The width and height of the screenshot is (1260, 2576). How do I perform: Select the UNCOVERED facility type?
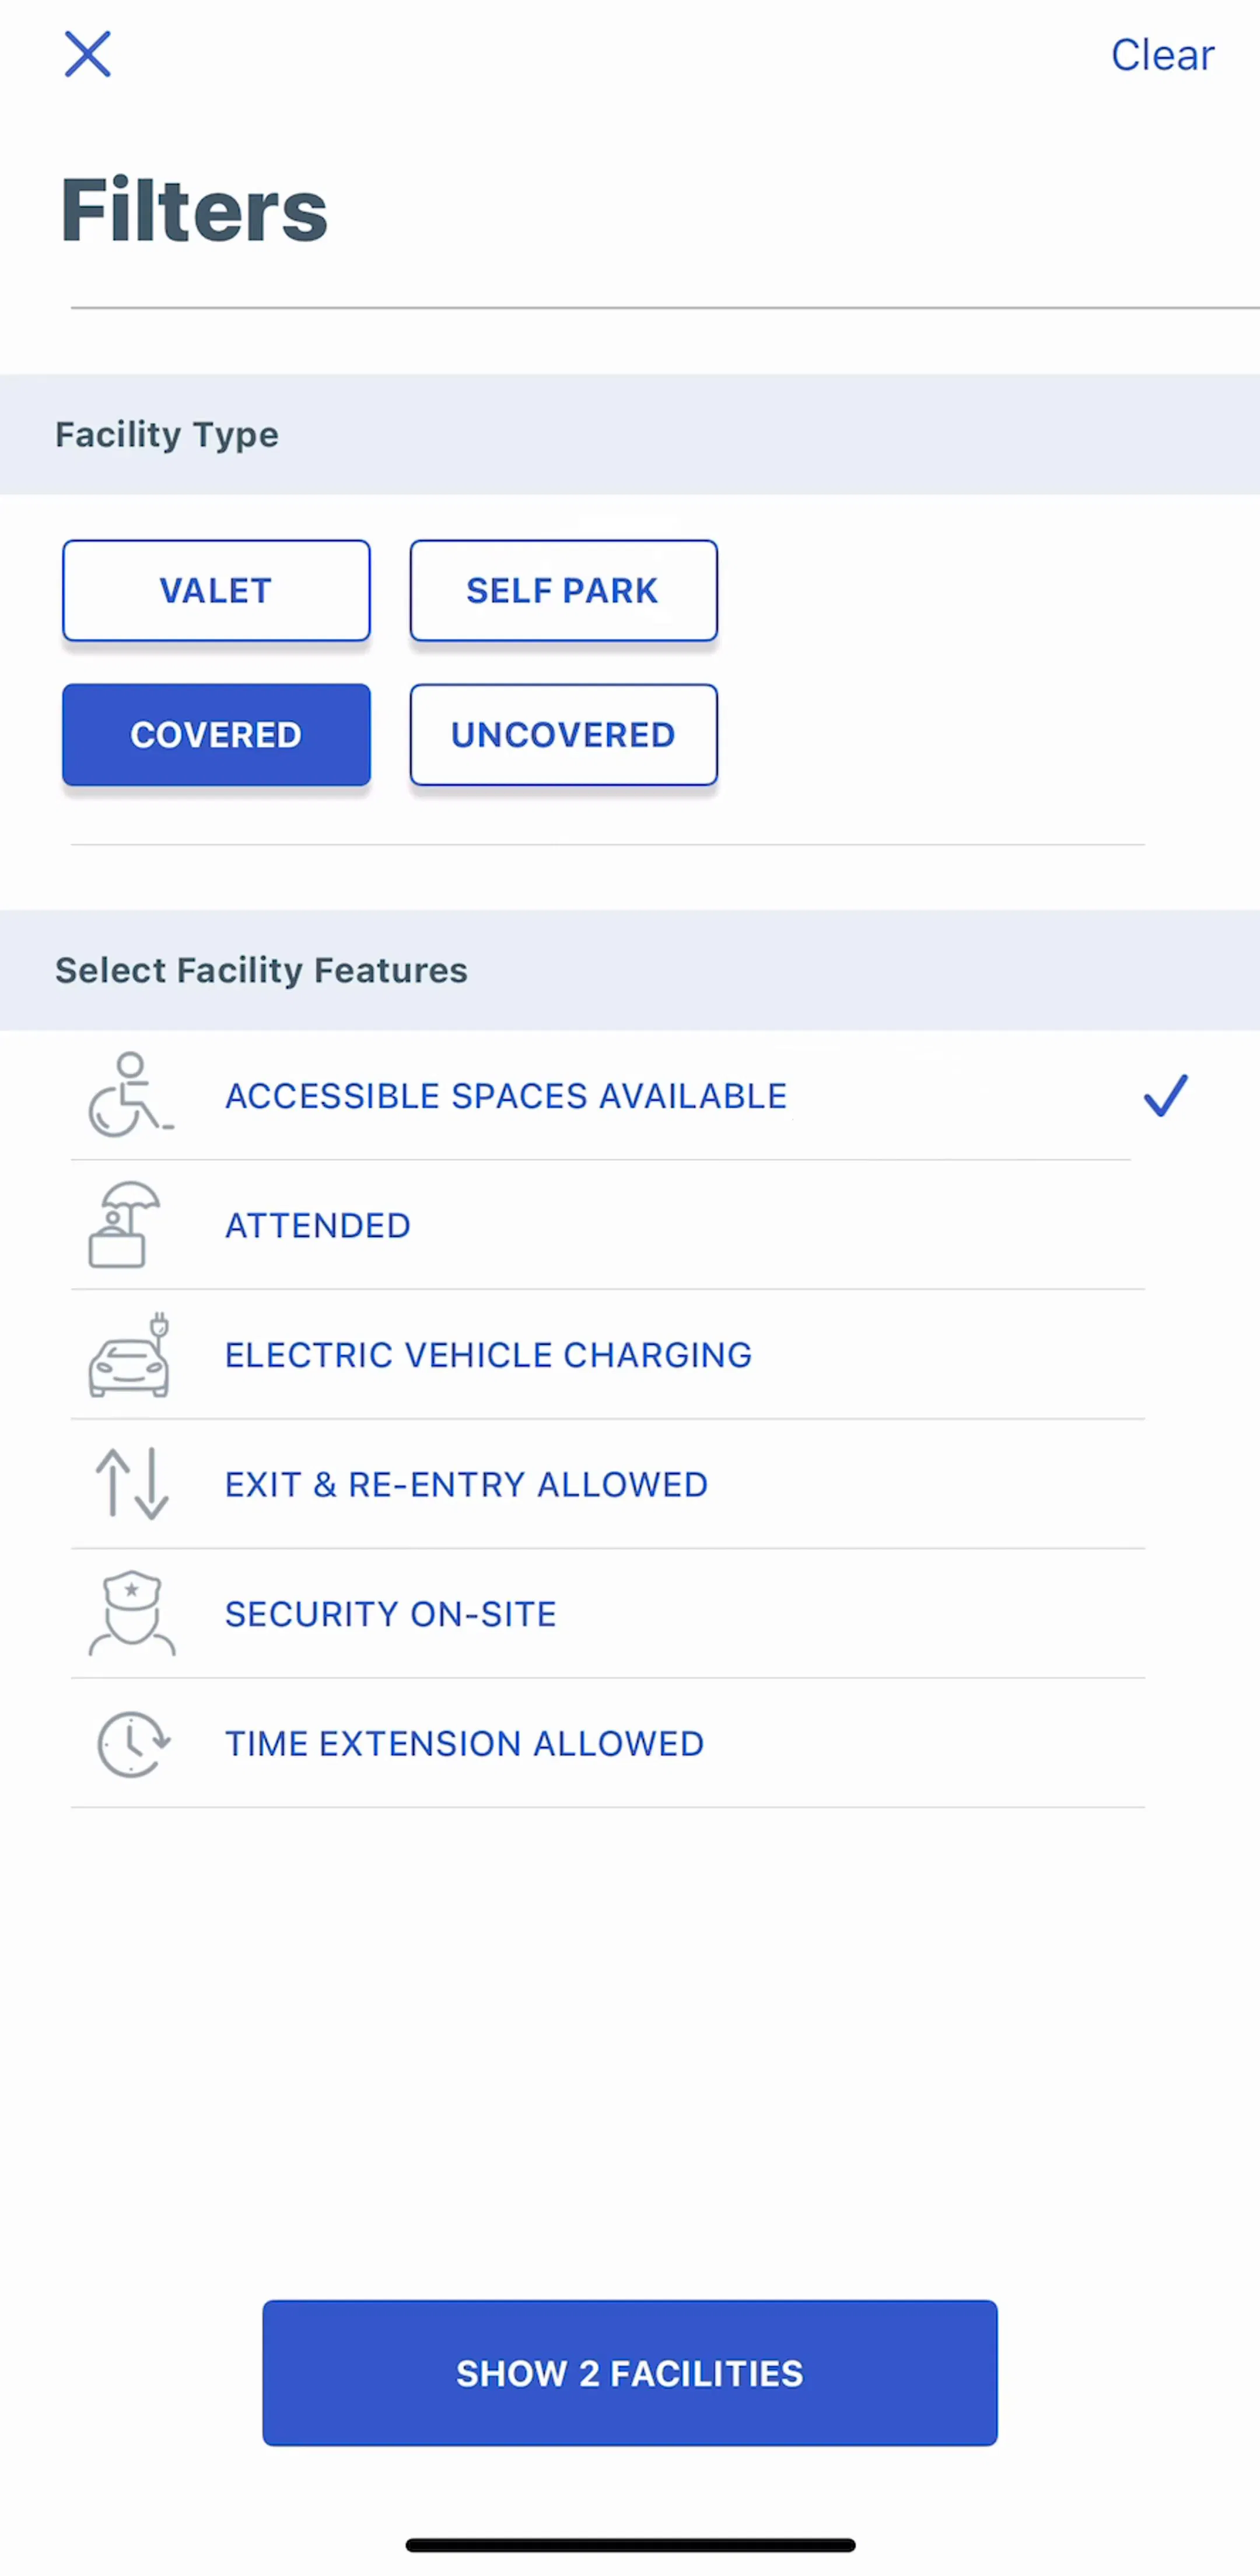coord(563,734)
